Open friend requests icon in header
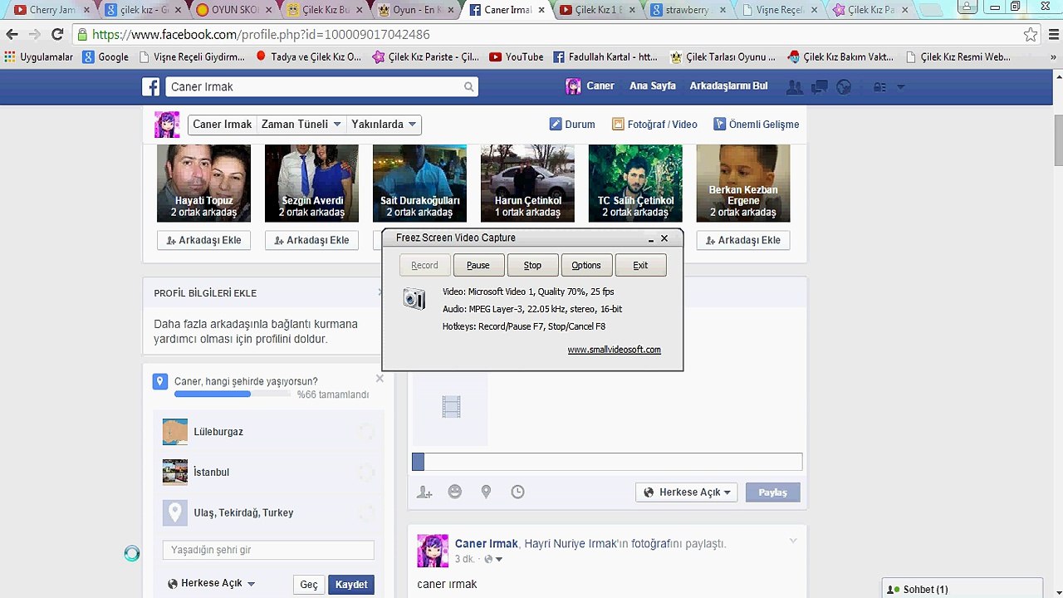The image size is (1063, 598). (795, 86)
